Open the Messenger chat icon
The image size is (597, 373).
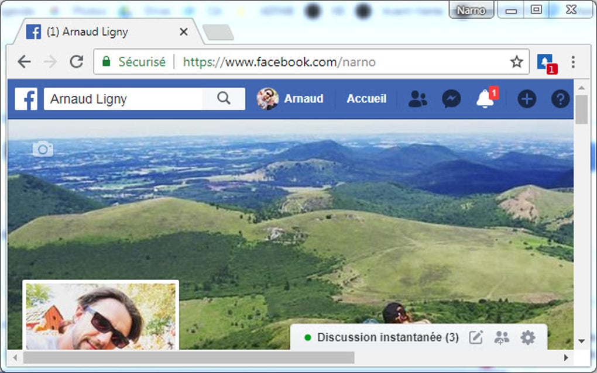[x=451, y=99]
